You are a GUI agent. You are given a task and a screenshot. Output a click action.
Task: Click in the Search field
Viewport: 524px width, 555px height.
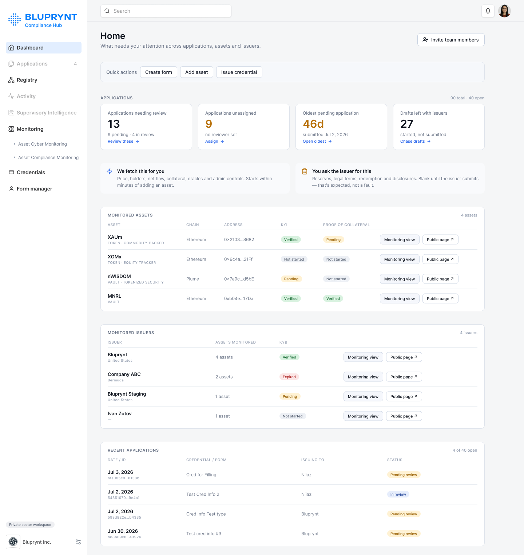[166, 11]
